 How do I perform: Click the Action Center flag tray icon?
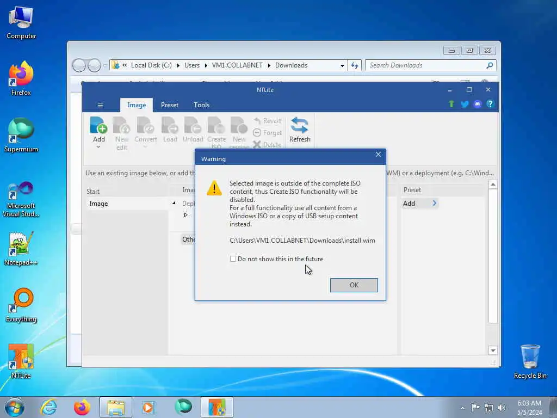pyautogui.click(x=475, y=408)
